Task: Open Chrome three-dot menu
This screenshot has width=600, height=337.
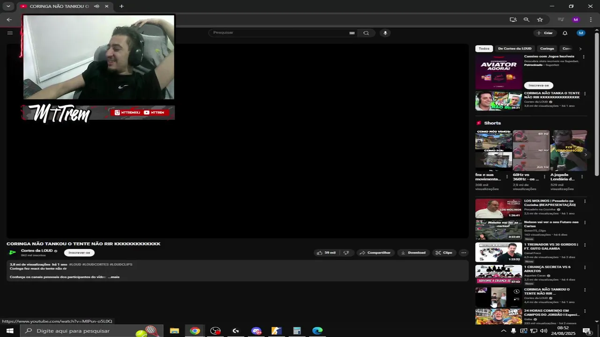Action: (590, 20)
